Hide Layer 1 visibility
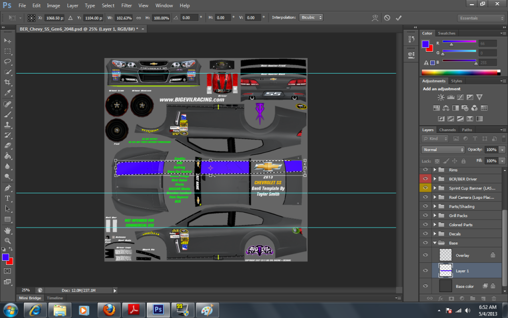 425,271
